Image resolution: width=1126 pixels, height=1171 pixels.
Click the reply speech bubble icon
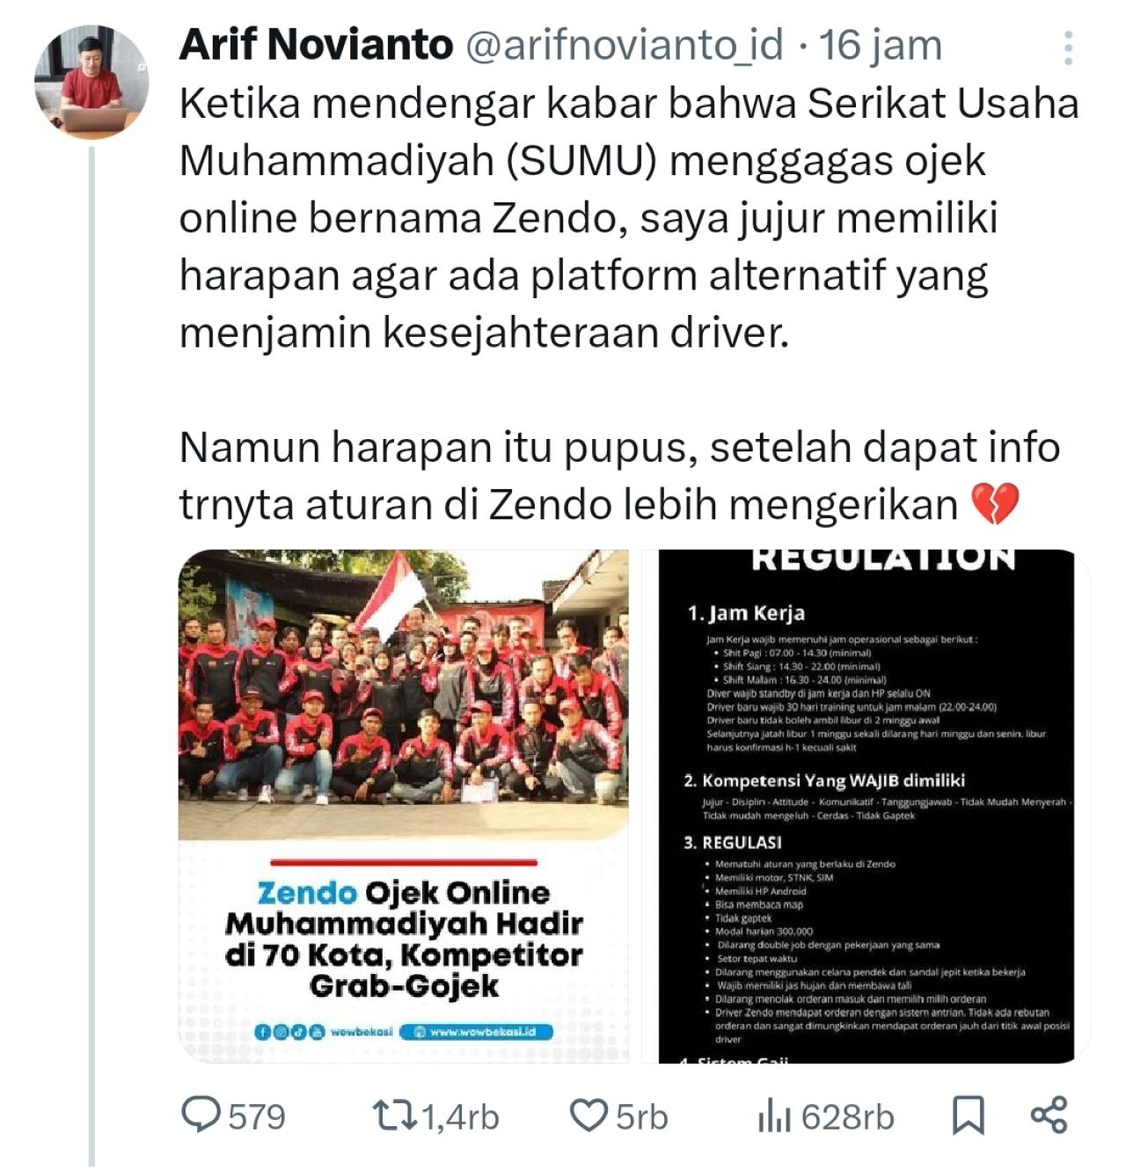click(x=201, y=1115)
